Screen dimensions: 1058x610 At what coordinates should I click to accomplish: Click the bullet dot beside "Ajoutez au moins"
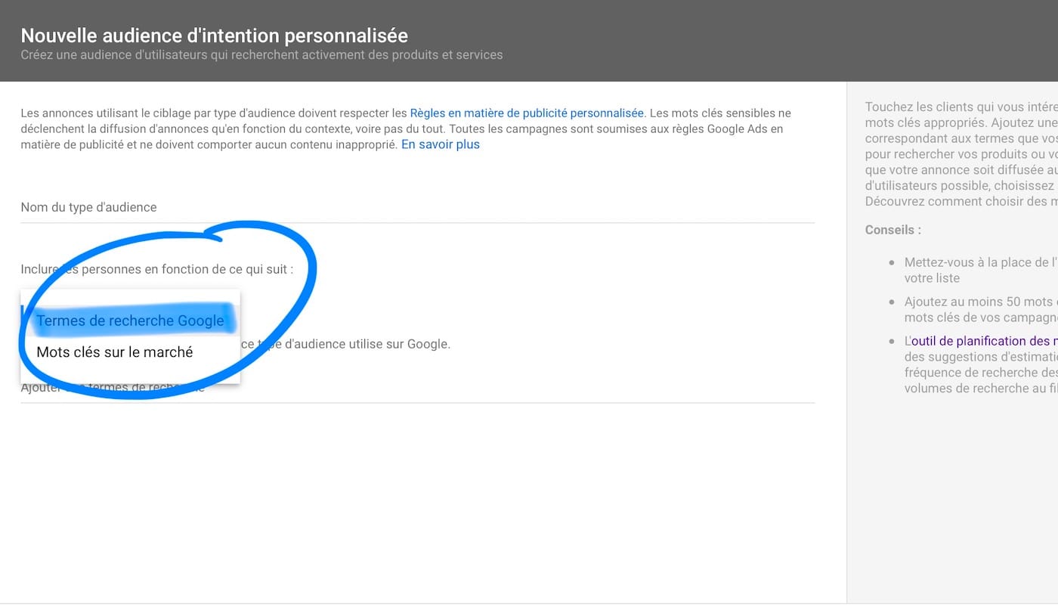pyautogui.click(x=892, y=302)
